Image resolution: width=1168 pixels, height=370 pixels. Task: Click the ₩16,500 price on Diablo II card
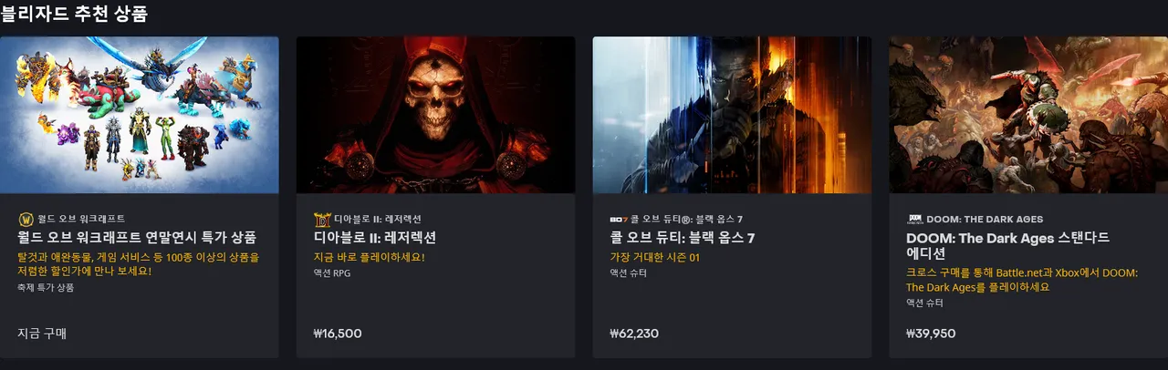click(338, 334)
